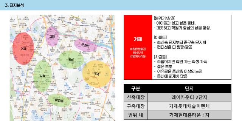Select the 거제현대홈타운 1차 cell
Screen dimensions: 242x136
189,115
